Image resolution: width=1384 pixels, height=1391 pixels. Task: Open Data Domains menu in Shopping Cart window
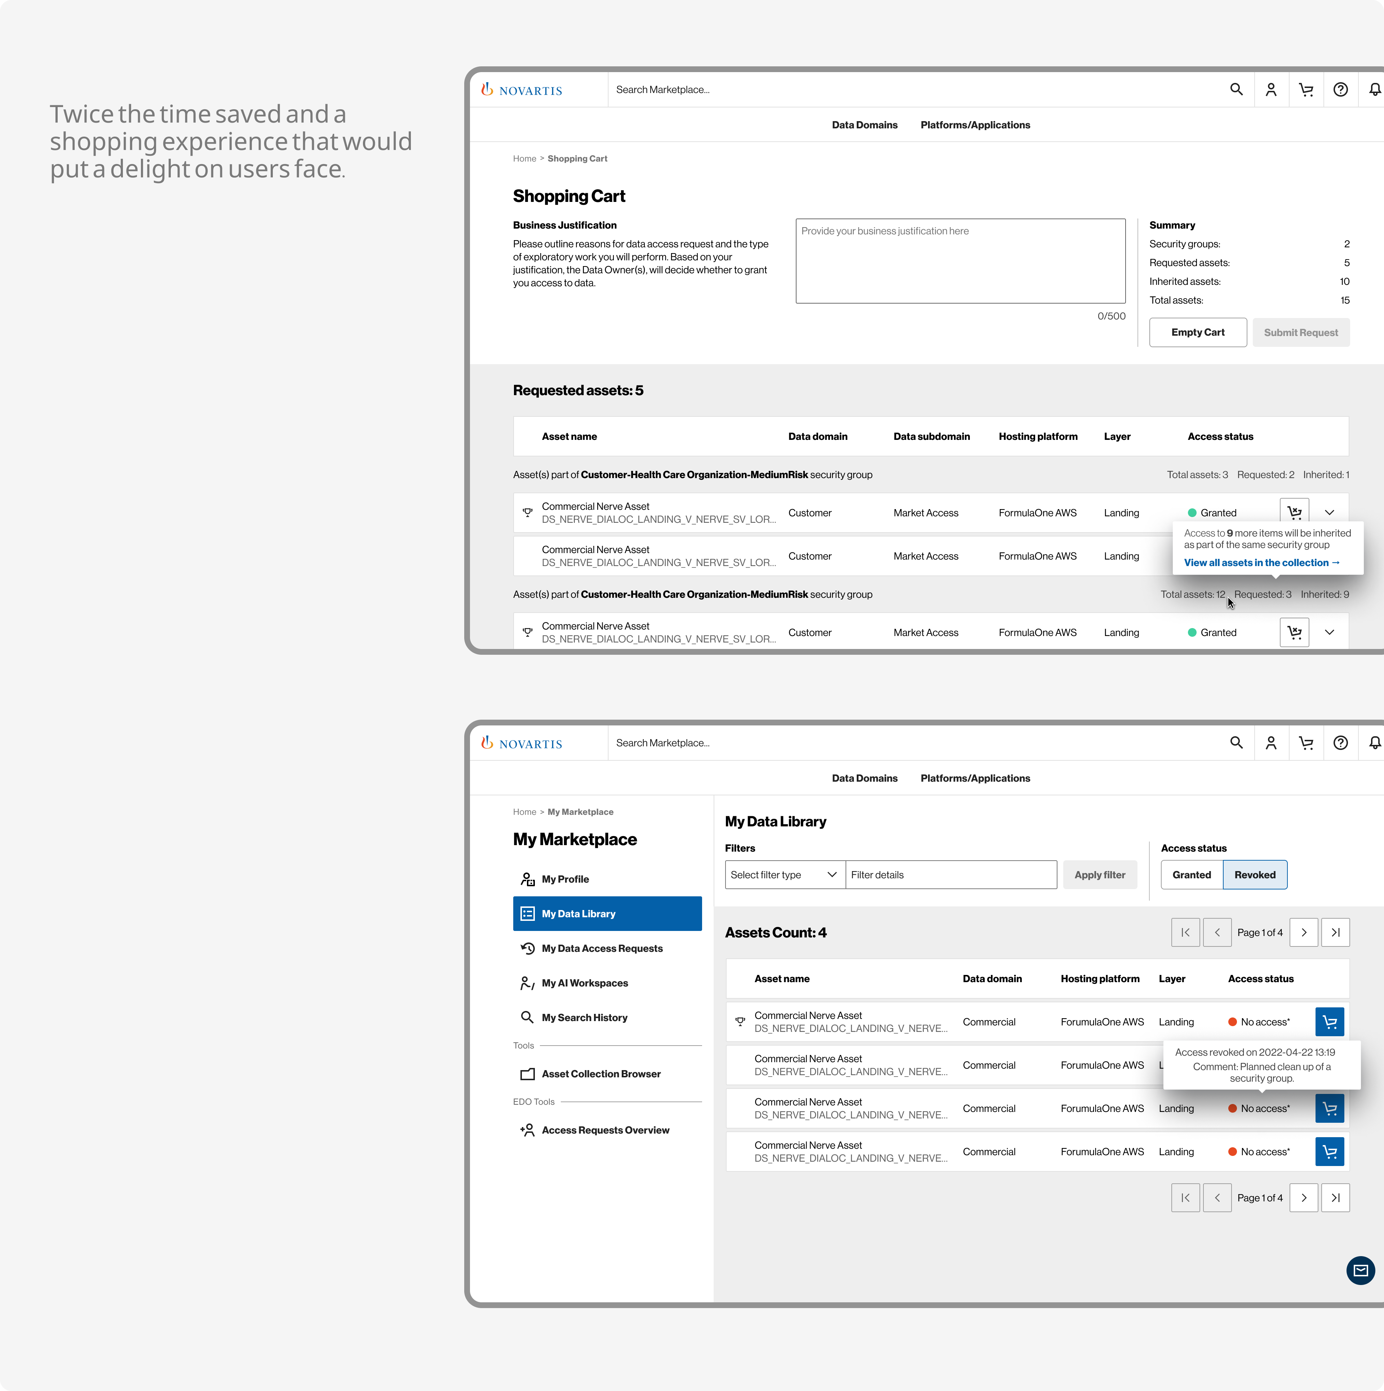[864, 124]
